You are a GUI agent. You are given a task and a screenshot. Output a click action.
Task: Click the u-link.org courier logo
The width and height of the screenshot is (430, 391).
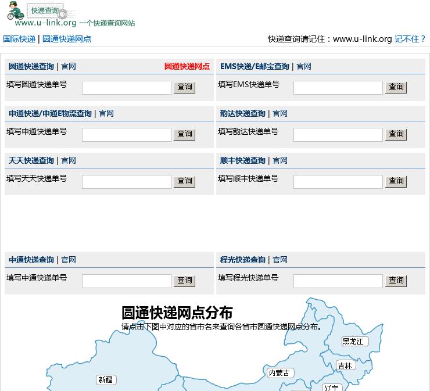tap(71, 15)
